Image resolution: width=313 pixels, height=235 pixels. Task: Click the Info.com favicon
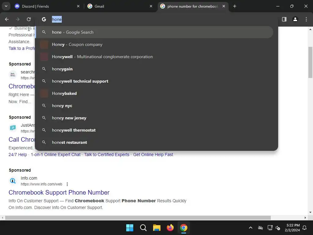[x=13, y=181]
